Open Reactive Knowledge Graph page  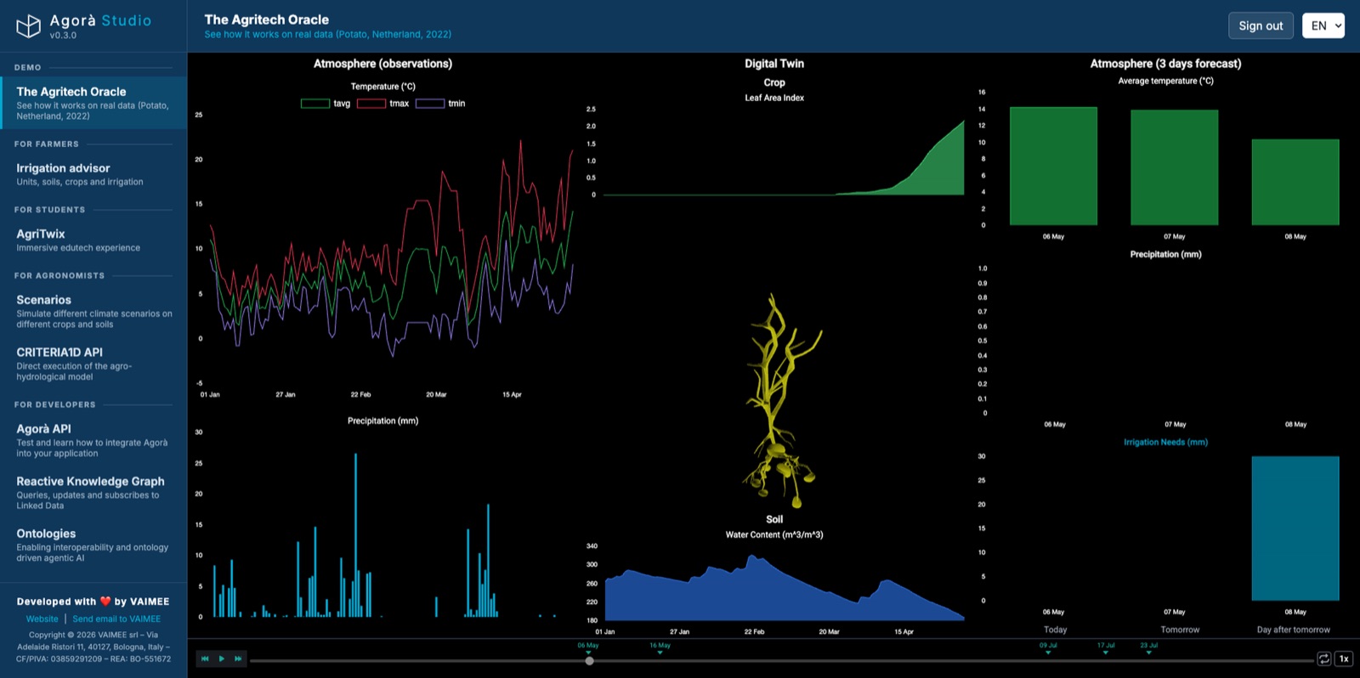pyautogui.click(x=93, y=493)
